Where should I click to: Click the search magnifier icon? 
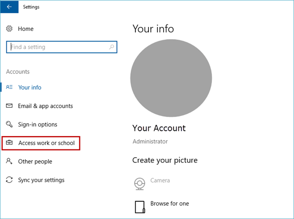(x=112, y=47)
